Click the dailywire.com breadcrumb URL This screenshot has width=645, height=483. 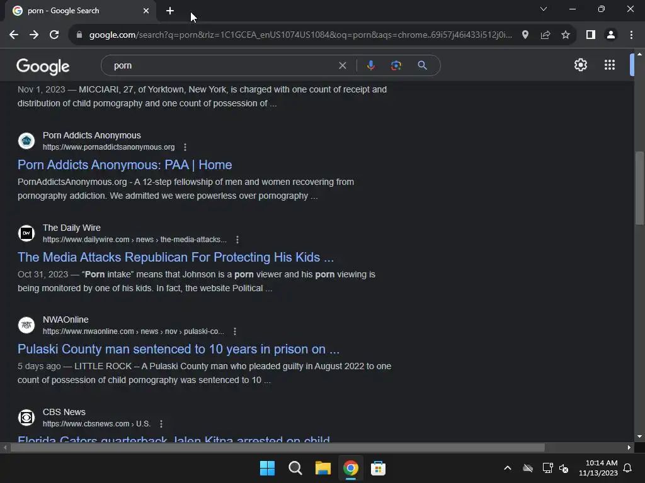(135, 240)
